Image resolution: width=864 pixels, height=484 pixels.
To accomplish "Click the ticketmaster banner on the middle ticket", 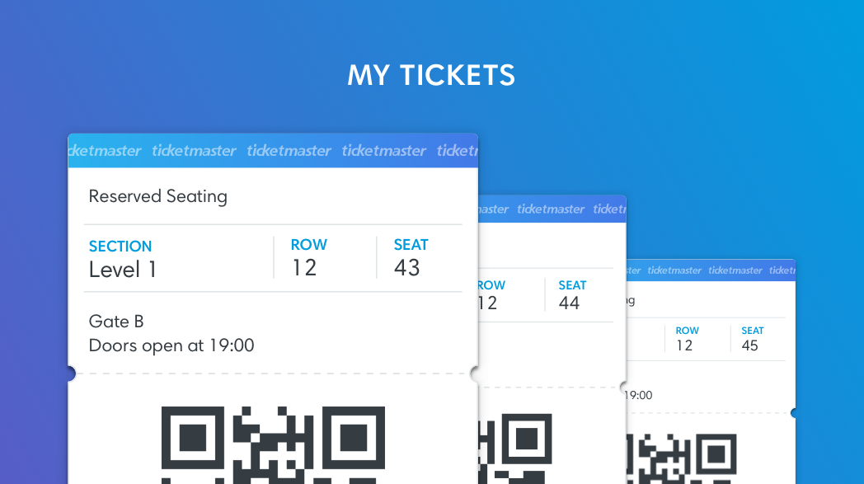I will (x=551, y=209).
